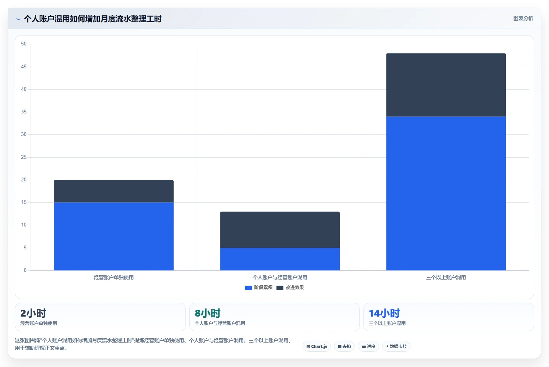549x367 pixels.
Task: Click the description paragraph starting 这张图围绕
Action: [153, 344]
